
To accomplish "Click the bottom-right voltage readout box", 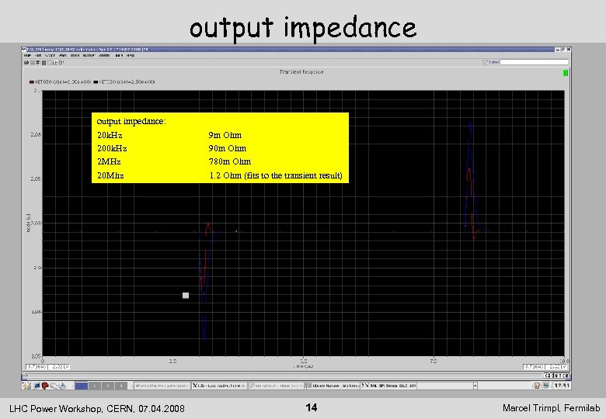I will pos(556,367).
